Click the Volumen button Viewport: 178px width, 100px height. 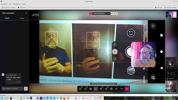pos(159,7)
